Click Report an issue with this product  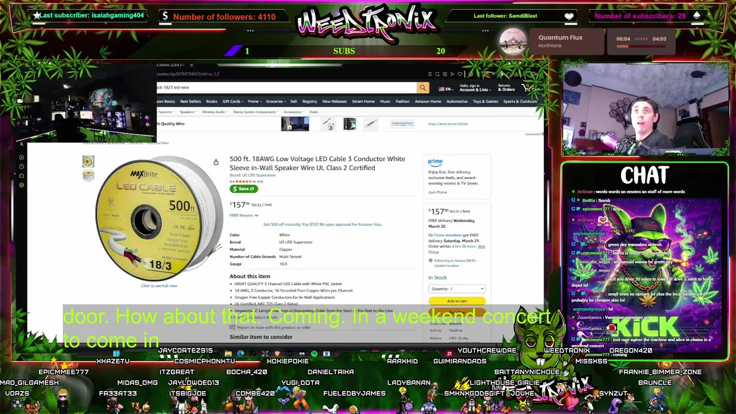tap(274, 327)
